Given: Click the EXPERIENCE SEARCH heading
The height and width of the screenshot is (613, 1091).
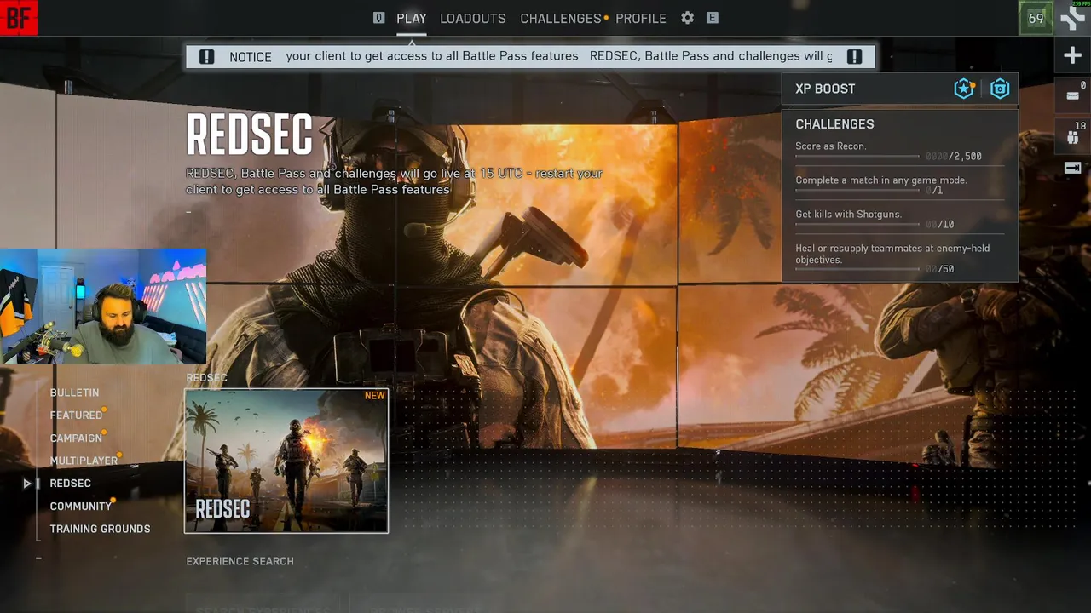Looking at the screenshot, I should click(240, 561).
